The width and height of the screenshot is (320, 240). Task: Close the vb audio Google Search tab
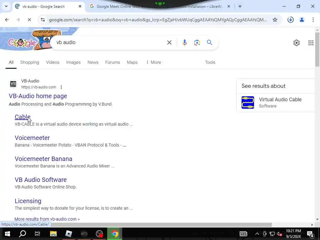click(x=80, y=6)
